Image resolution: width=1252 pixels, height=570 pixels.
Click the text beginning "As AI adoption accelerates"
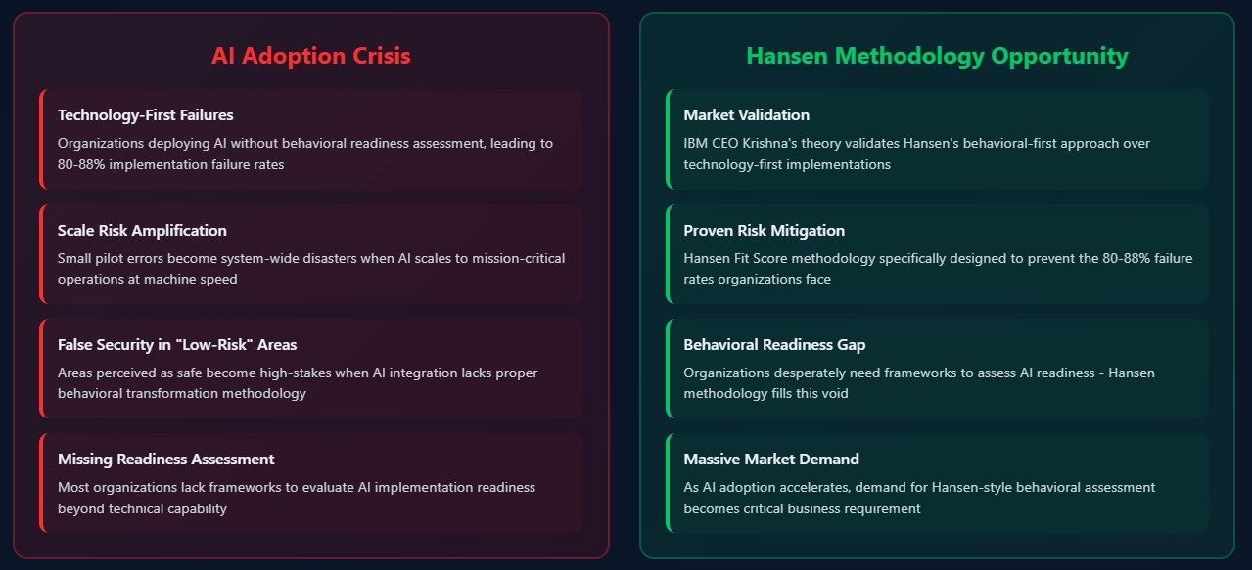(919, 498)
